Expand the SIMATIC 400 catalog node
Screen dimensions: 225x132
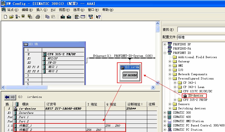[x=165, y=117]
